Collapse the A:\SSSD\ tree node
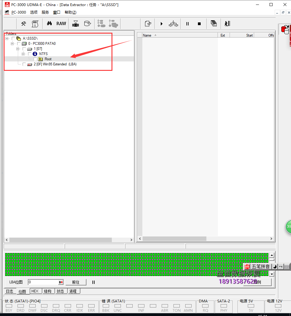 point(7,38)
